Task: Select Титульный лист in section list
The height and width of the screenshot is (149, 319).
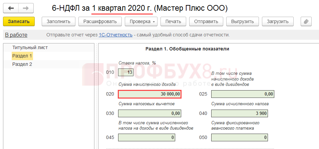Action: [30, 47]
